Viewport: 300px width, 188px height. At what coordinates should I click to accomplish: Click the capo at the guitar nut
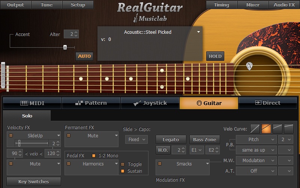tap(3, 75)
